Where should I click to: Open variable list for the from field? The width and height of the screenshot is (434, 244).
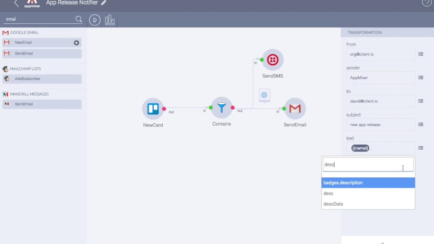tap(421, 54)
